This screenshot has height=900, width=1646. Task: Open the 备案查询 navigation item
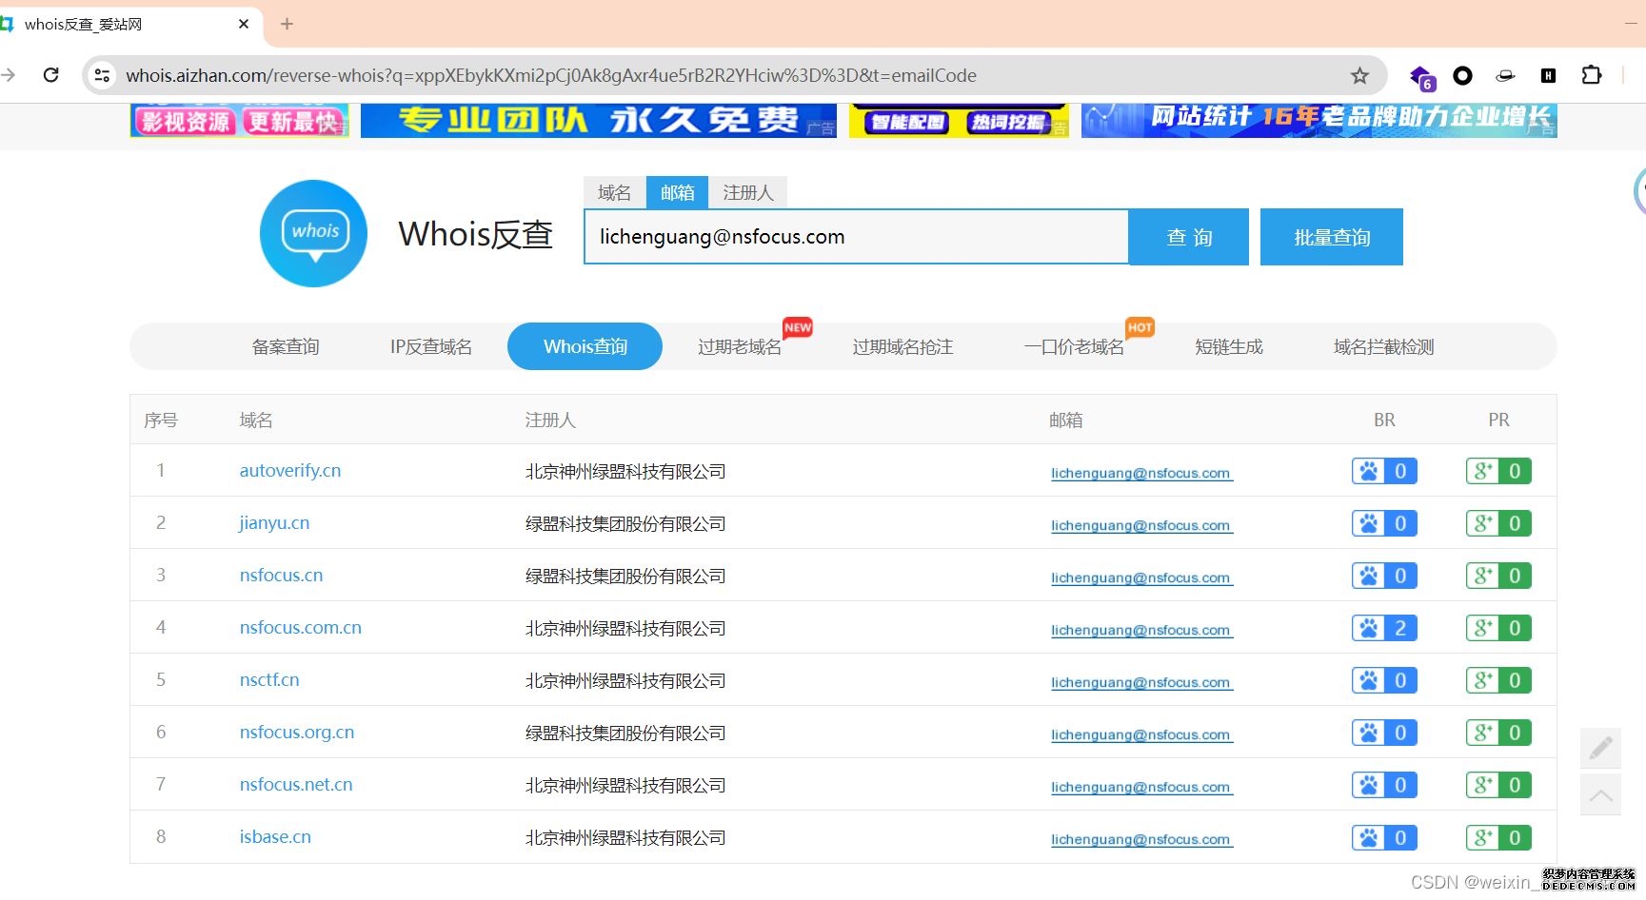coord(286,347)
